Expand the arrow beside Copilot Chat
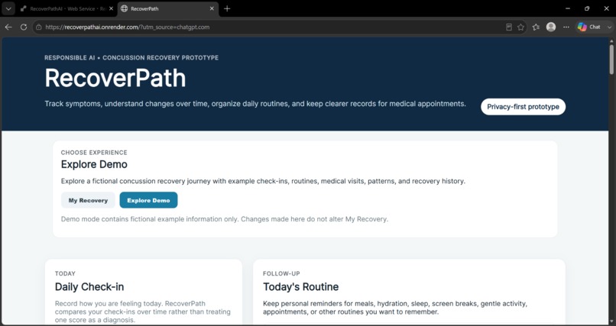Image resolution: width=616 pixels, height=326 pixels. coord(609,27)
